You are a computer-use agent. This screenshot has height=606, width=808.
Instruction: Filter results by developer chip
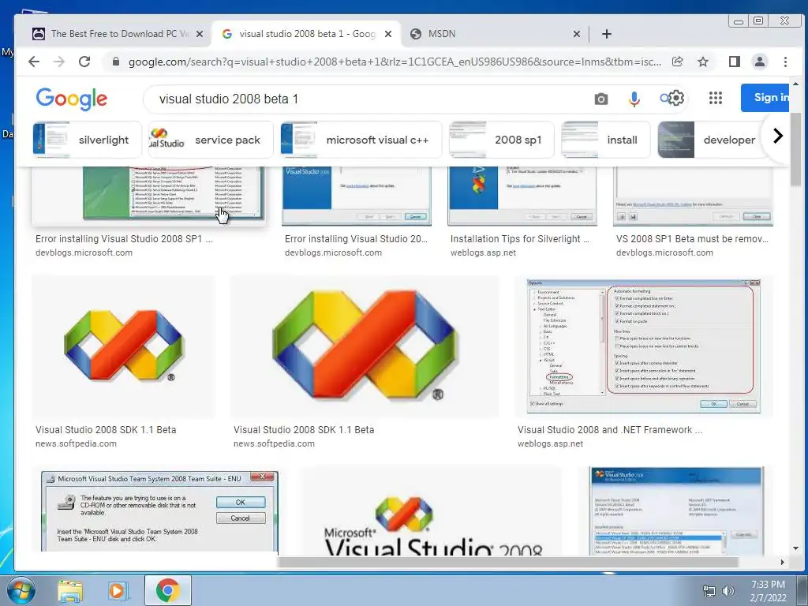tap(710, 140)
